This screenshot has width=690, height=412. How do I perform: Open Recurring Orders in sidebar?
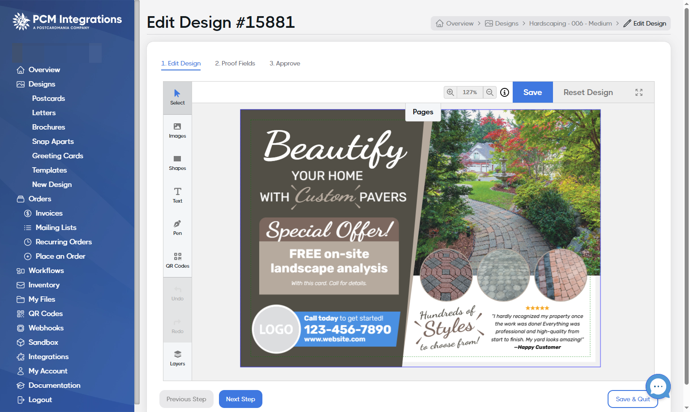click(x=64, y=242)
